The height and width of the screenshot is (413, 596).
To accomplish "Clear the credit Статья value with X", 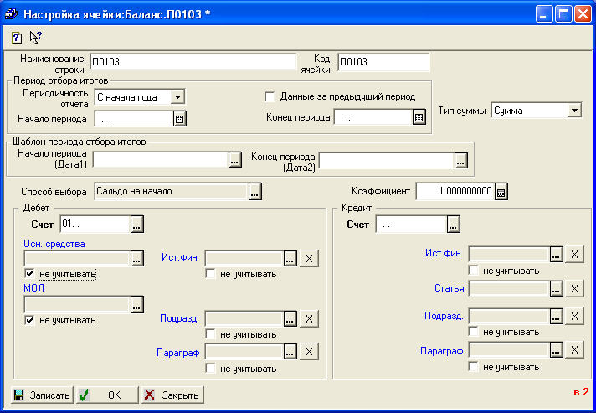I will point(574,289).
